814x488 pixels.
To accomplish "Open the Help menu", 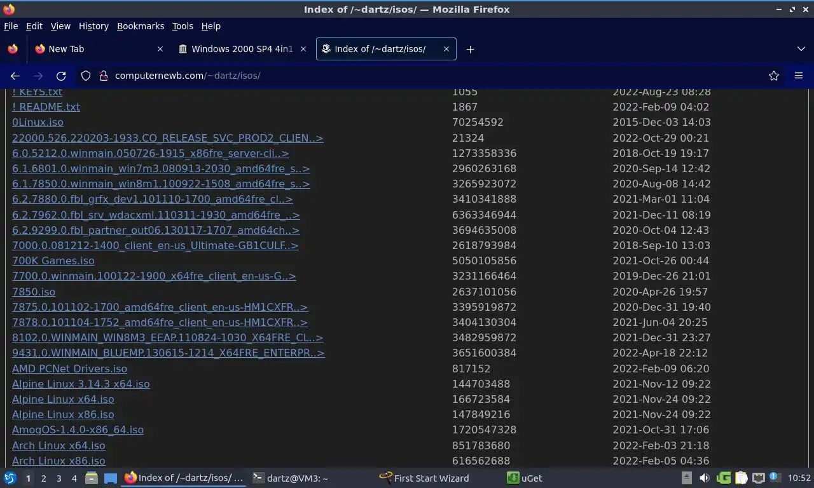I will pos(211,26).
